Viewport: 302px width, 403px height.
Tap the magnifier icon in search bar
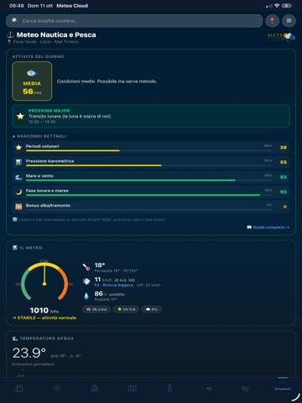point(15,20)
